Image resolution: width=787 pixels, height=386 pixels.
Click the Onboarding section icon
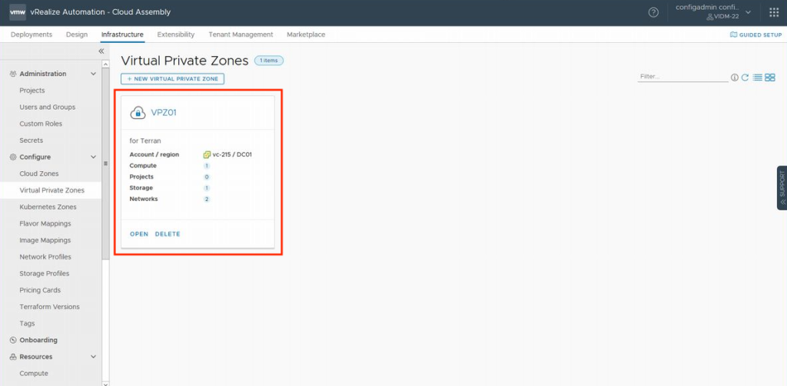13,340
